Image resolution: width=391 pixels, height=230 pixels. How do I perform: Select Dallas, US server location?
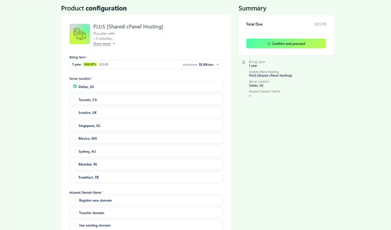pyautogui.click(x=146, y=87)
